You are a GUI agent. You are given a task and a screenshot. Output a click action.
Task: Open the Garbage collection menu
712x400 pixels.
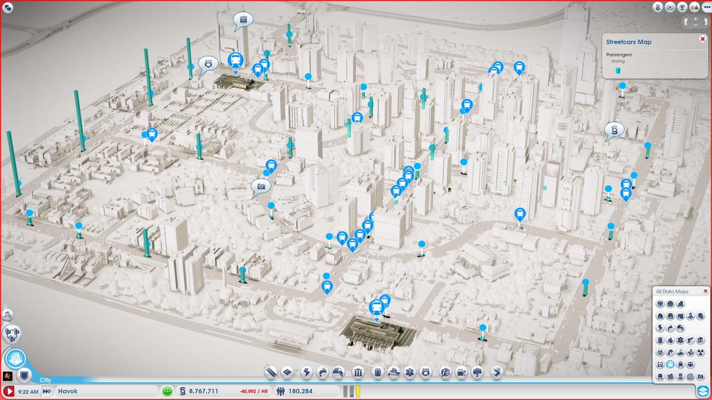tap(378, 372)
